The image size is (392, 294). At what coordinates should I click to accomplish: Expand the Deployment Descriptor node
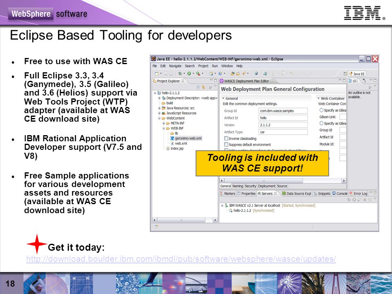(x=159, y=98)
